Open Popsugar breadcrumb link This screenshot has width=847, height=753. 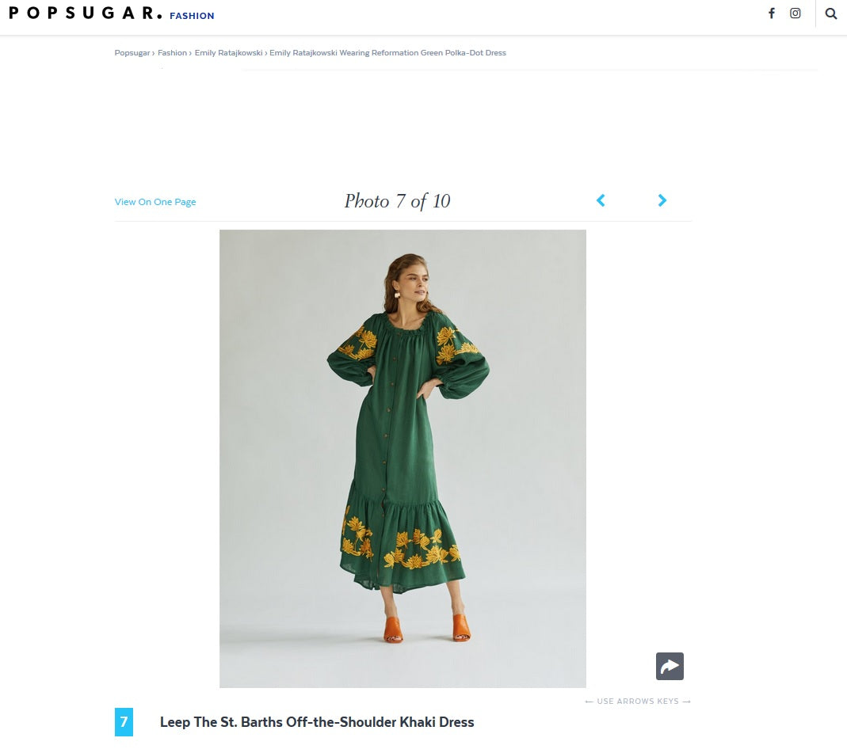click(132, 53)
